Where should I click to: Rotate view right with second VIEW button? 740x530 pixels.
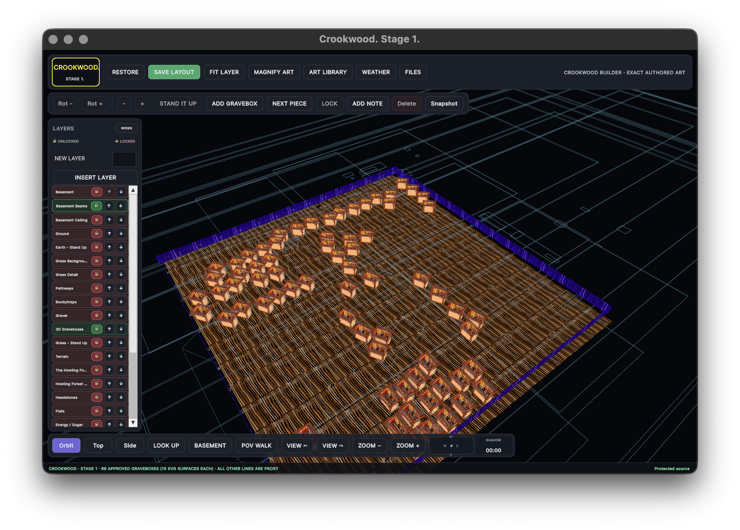point(333,445)
